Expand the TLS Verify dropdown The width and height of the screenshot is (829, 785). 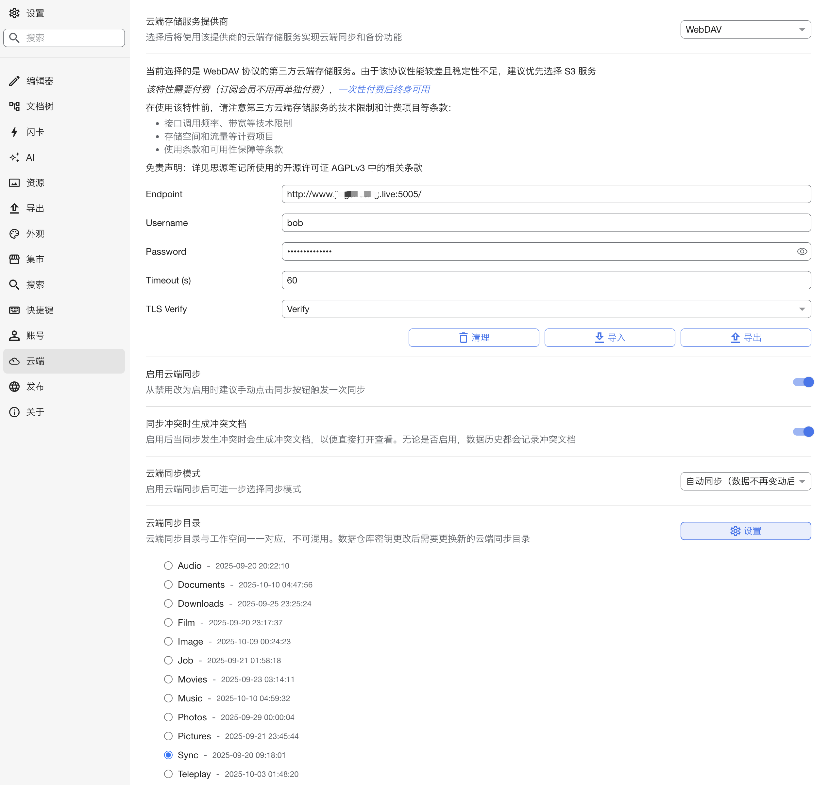tap(546, 309)
